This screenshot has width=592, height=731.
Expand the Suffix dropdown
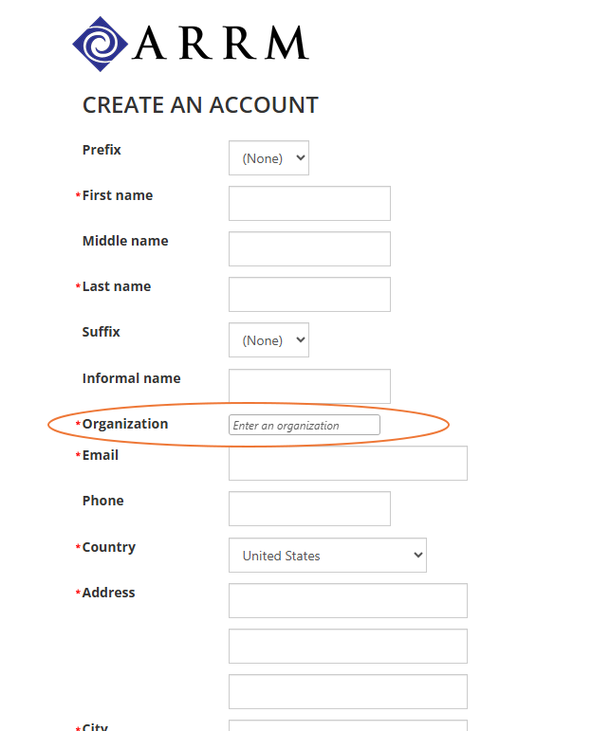point(268,340)
